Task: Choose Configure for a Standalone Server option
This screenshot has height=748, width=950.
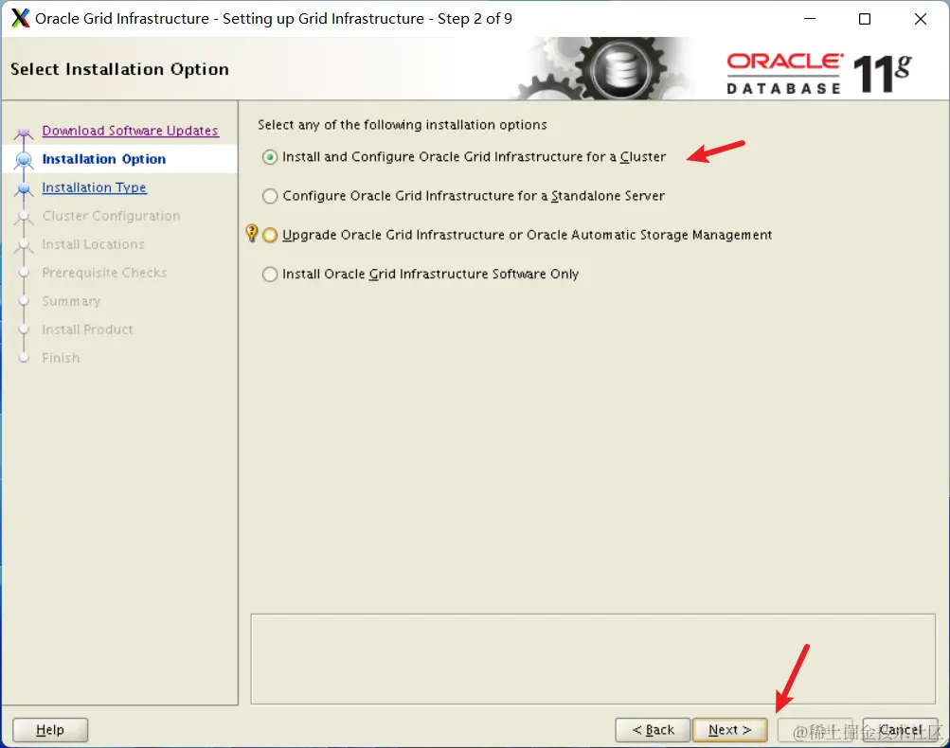Action: (x=270, y=196)
